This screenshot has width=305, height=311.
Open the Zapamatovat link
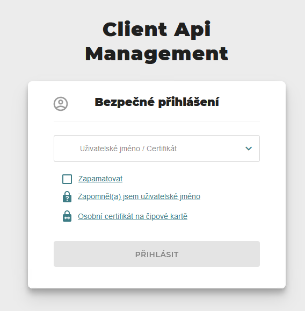(x=100, y=179)
